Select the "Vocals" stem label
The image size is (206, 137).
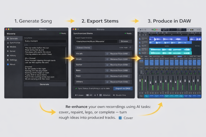(79, 54)
